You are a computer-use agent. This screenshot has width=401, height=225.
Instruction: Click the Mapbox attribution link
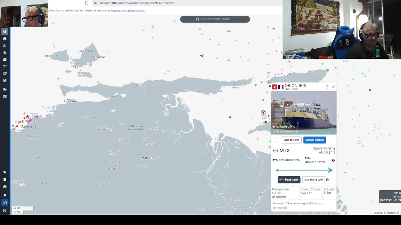[x=391, y=213]
